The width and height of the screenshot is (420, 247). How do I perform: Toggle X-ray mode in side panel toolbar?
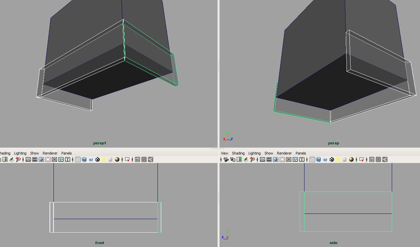coord(372,159)
